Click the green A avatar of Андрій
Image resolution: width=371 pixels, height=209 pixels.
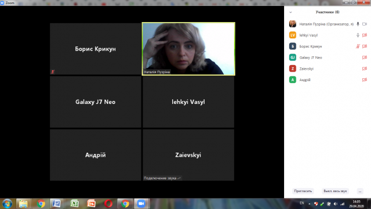coord(292,80)
